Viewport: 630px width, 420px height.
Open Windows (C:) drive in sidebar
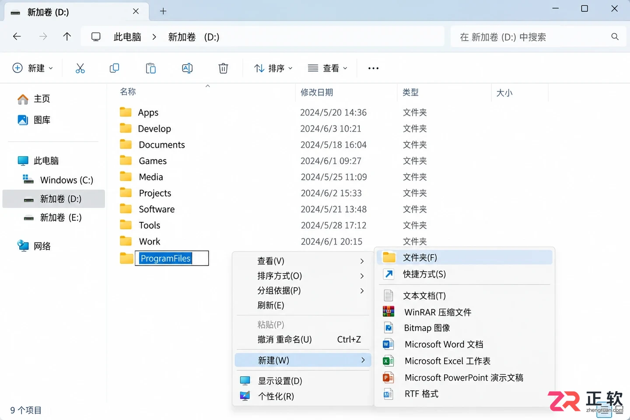tap(66, 180)
